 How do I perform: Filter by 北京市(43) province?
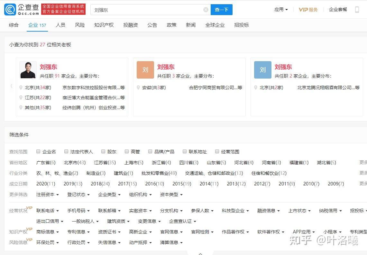[x=75, y=163]
